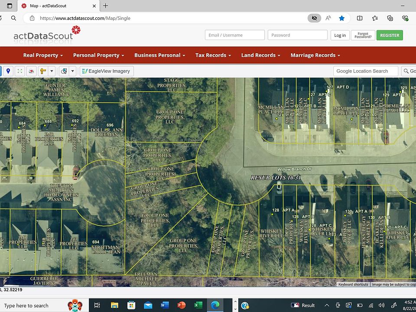Open Microsoft Store from the taskbar
The width and height of the screenshot is (416, 312).
(x=131, y=305)
